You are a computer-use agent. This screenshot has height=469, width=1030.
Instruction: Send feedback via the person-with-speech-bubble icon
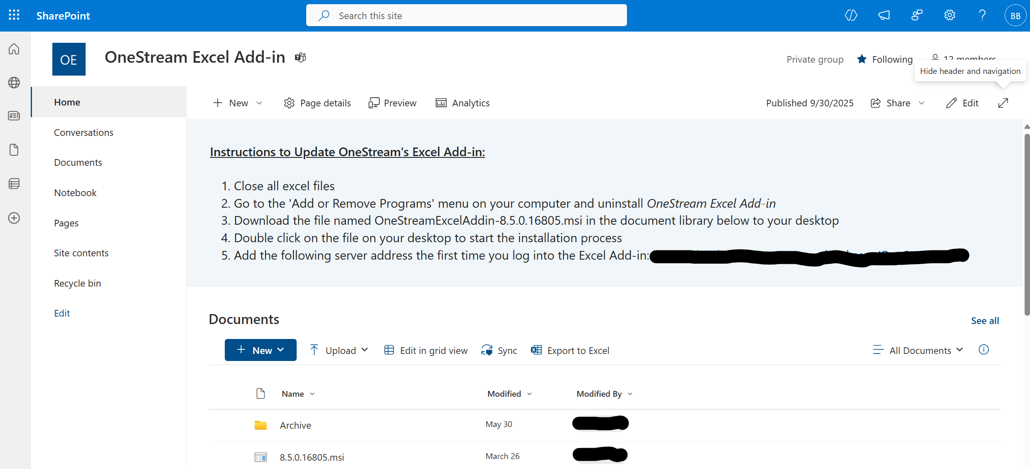(x=917, y=15)
